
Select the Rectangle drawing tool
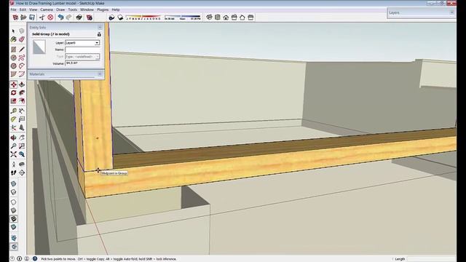(x=13, y=49)
